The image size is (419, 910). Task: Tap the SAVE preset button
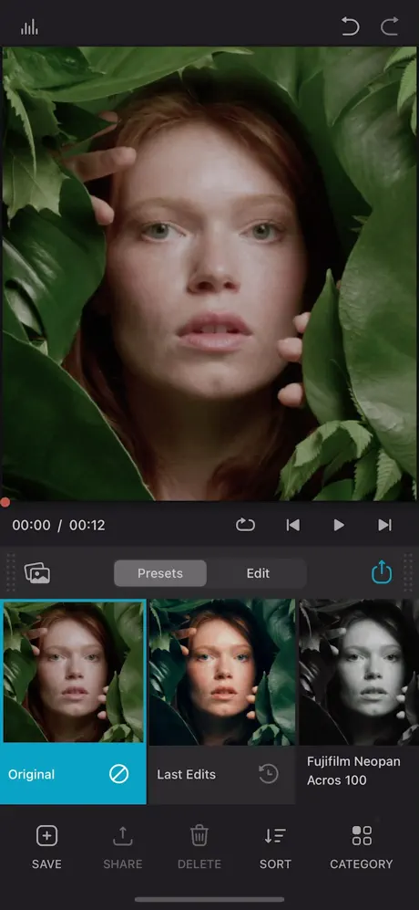tap(46, 847)
